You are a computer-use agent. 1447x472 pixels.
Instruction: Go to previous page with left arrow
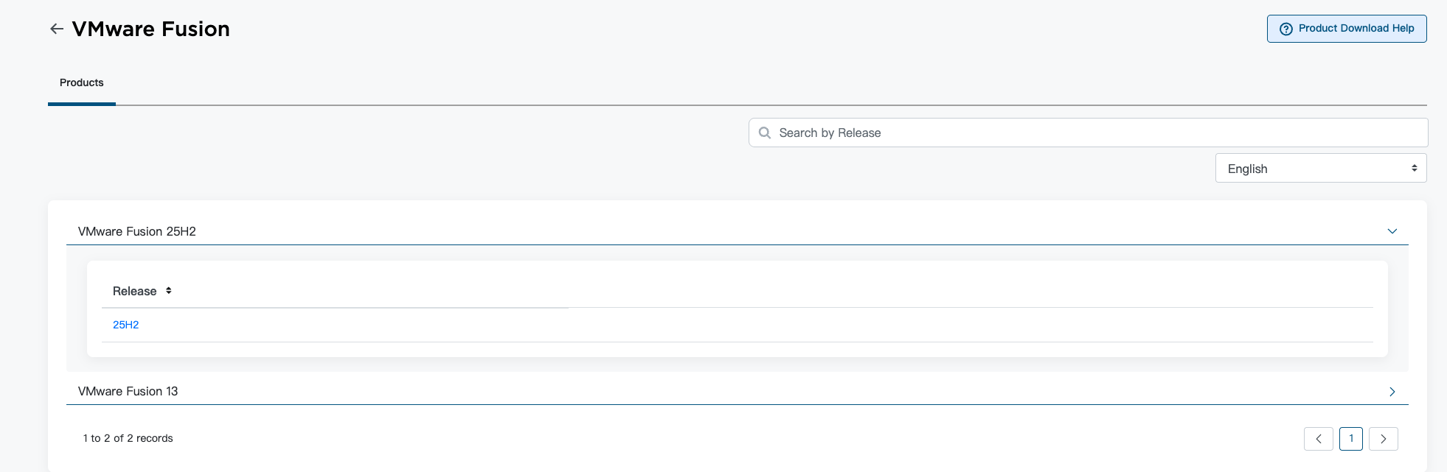1318,439
